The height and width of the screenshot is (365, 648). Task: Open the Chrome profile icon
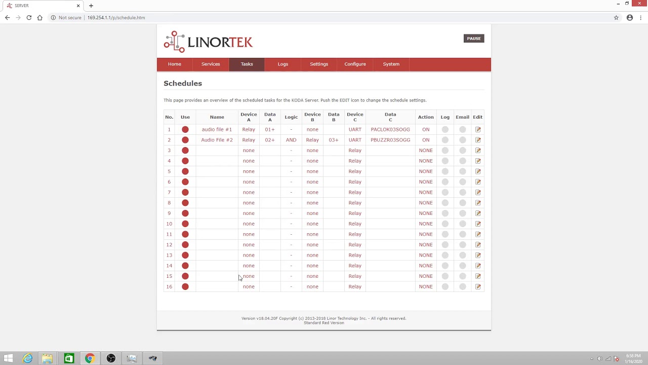(630, 17)
